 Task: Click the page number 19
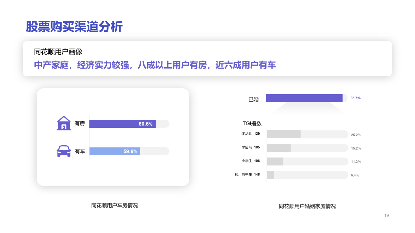pos(386,216)
